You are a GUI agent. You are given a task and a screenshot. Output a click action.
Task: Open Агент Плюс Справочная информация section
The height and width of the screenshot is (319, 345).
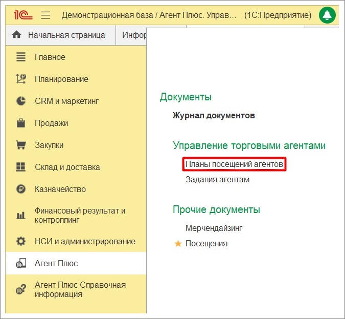(76, 289)
